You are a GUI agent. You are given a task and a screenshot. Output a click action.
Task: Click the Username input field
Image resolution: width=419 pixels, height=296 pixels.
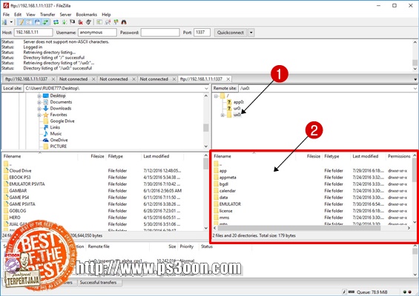97,33
